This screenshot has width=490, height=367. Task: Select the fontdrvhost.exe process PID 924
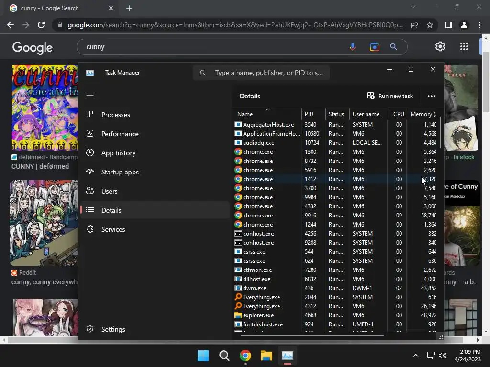(335, 324)
